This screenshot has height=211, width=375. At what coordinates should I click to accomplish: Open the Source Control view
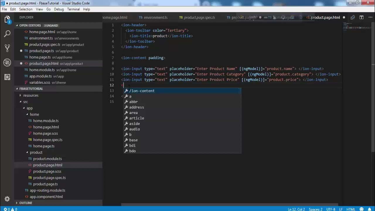point(7,48)
